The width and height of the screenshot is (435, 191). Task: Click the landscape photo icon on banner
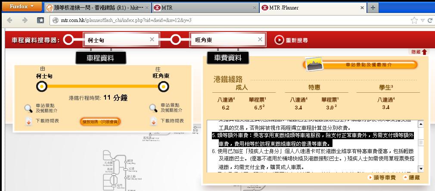click(314, 64)
